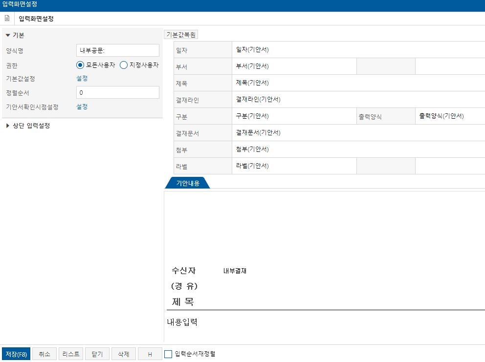Image resolution: width=485 pixels, height=362 pixels.
Task: Click the 수신자 text in document body
Action: (184, 271)
